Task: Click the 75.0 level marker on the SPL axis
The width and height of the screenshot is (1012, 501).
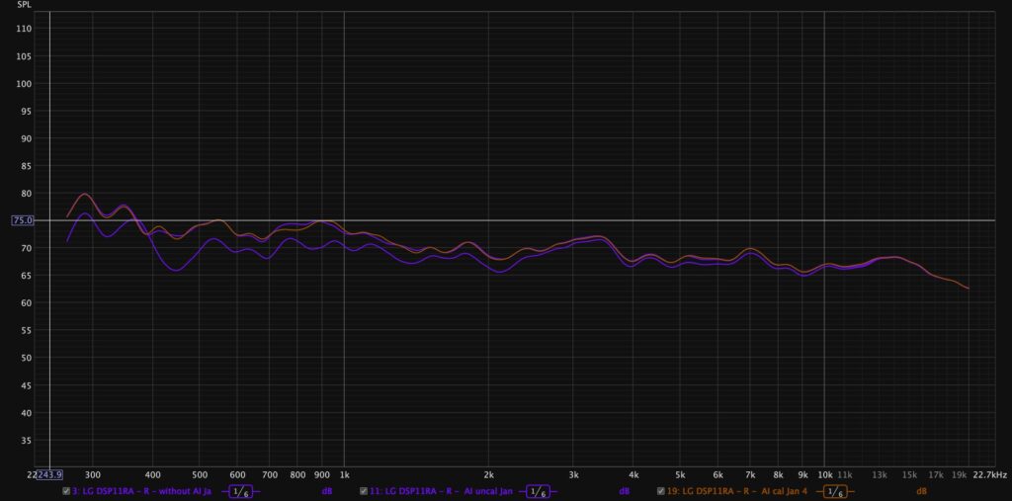Action: pyautogui.click(x=23, y=220)
